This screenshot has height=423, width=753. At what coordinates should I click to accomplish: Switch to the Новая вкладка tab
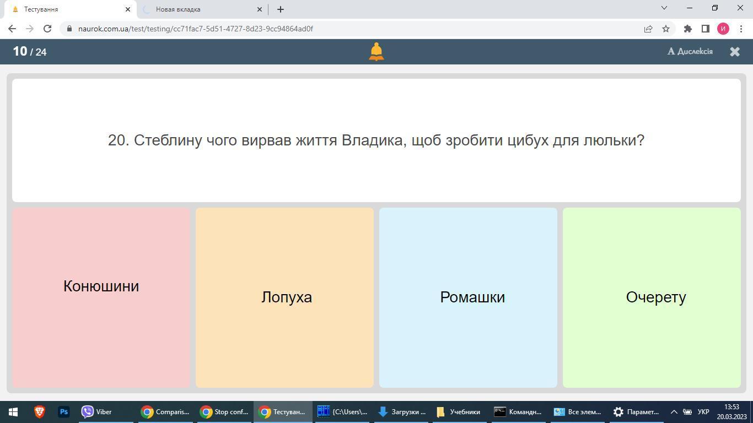point(201,9)
